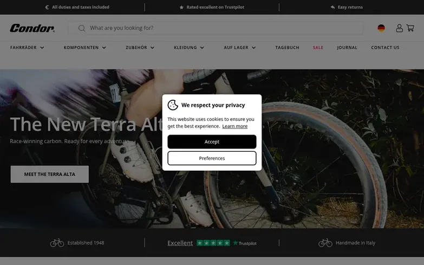
Task: Open cookie Preferences
Action: tap(212, 158)
